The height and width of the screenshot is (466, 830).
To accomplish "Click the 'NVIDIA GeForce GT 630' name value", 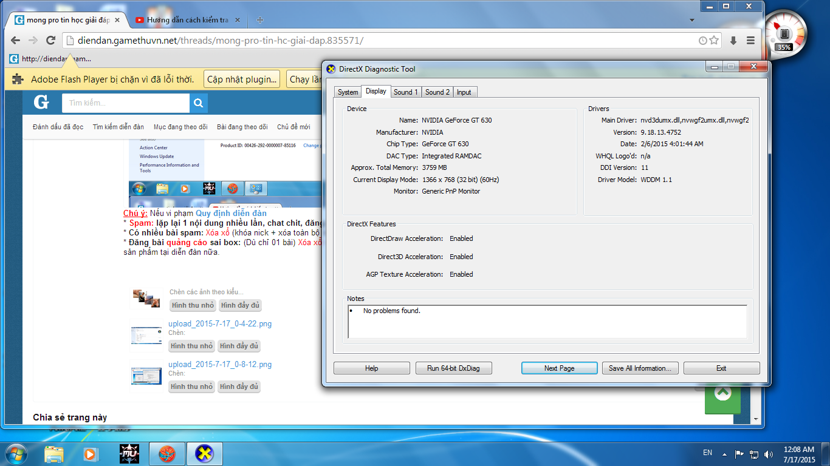I will (x=457, y=120).
